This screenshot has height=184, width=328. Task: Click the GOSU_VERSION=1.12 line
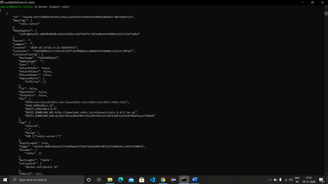click(x=40, y=105)
